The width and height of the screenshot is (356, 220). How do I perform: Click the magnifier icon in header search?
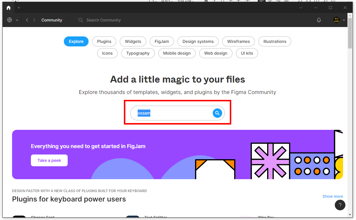81,20
